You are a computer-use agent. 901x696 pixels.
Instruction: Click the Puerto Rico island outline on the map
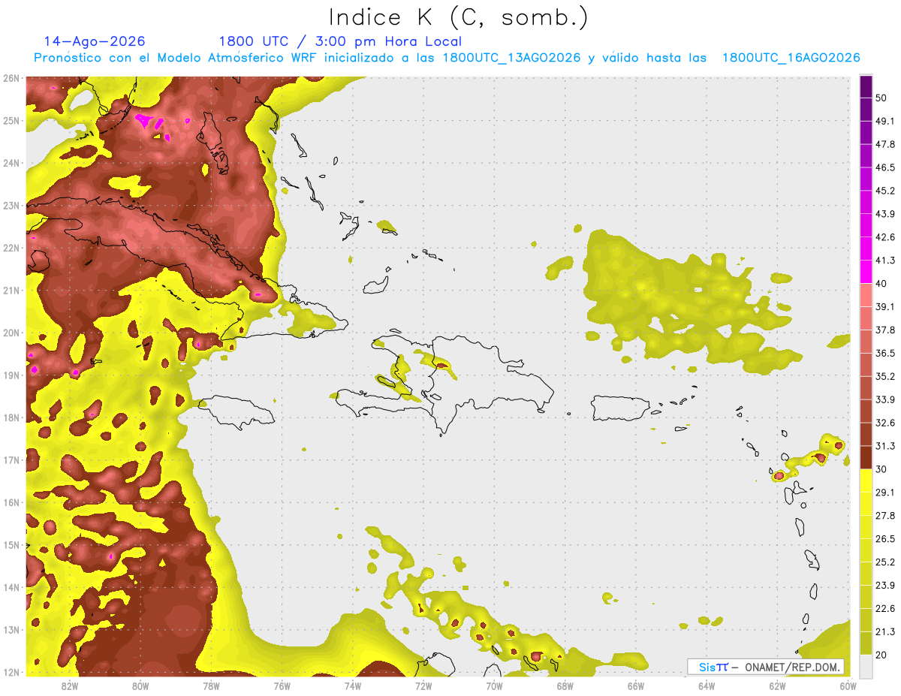click(x=622, y=410)
